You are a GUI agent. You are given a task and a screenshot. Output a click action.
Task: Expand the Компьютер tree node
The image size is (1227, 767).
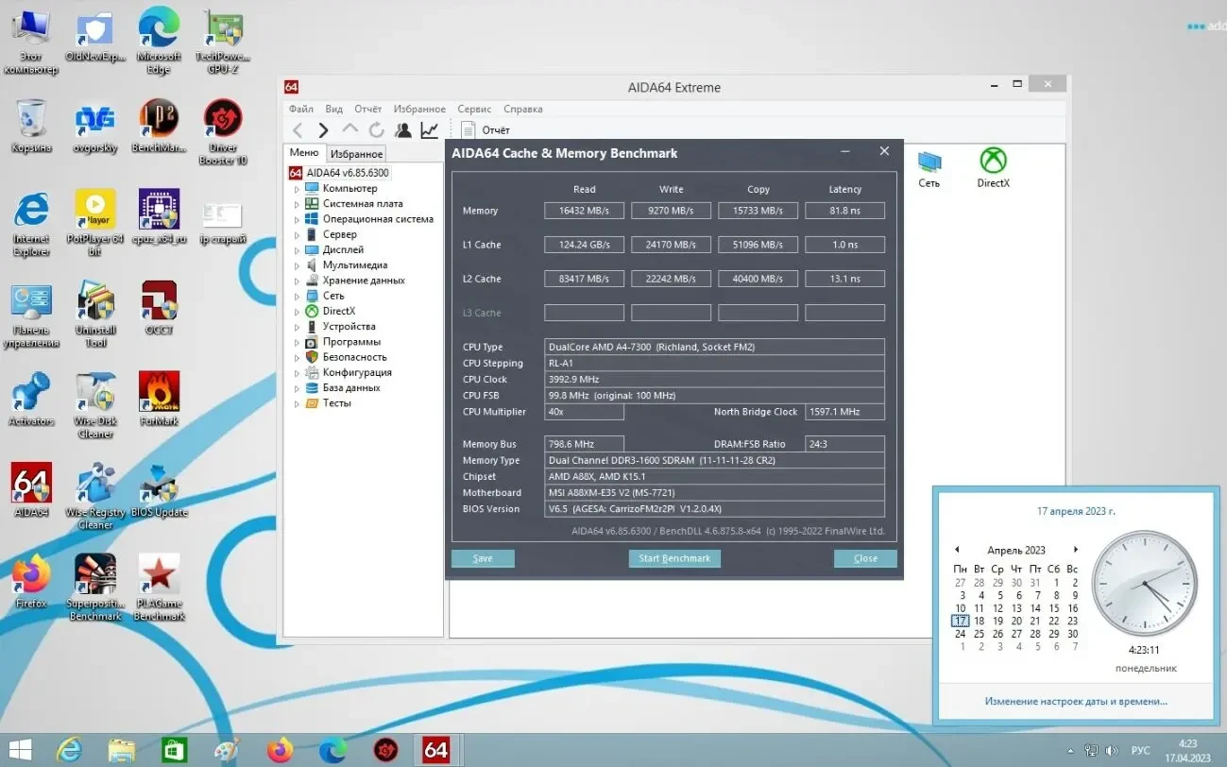(298, 188)
